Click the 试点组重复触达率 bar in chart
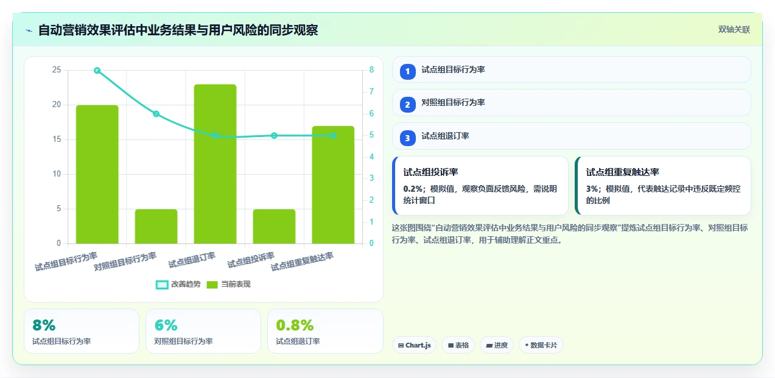 [333, 184]
